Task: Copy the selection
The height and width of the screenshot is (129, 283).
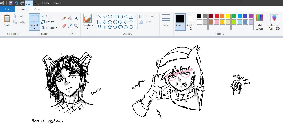Action: (19, 22)
